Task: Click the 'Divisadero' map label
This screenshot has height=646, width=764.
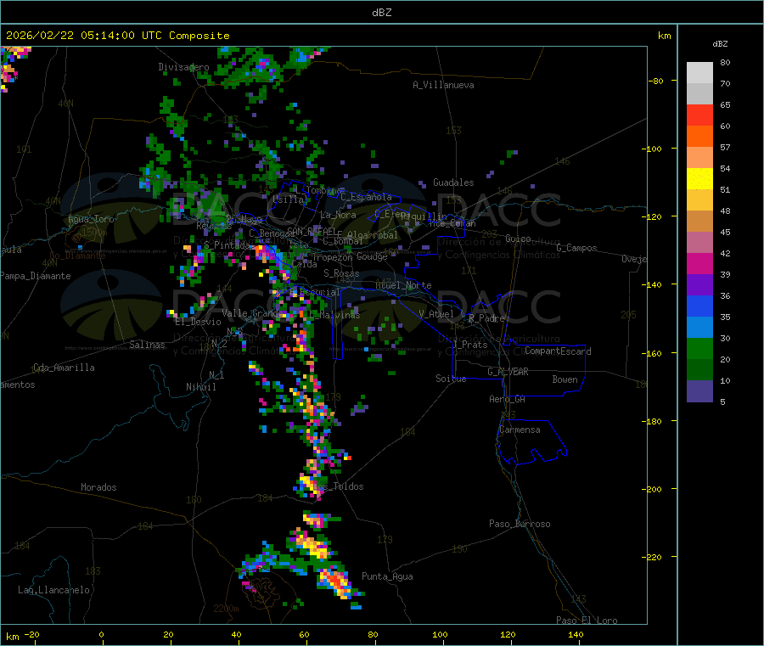Action: click(183, 67)
